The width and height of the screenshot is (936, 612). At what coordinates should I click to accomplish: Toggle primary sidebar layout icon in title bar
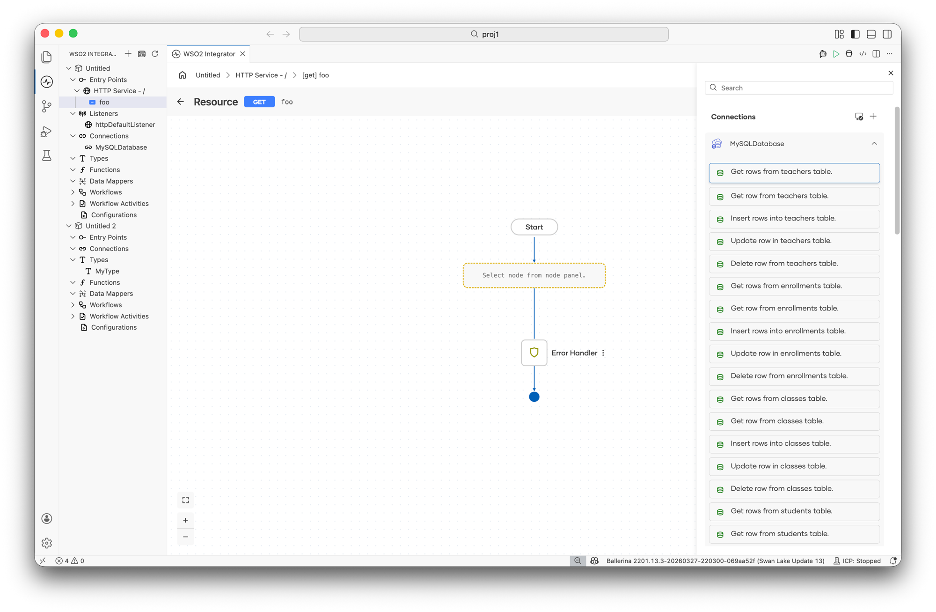click(x=855, y=34)
